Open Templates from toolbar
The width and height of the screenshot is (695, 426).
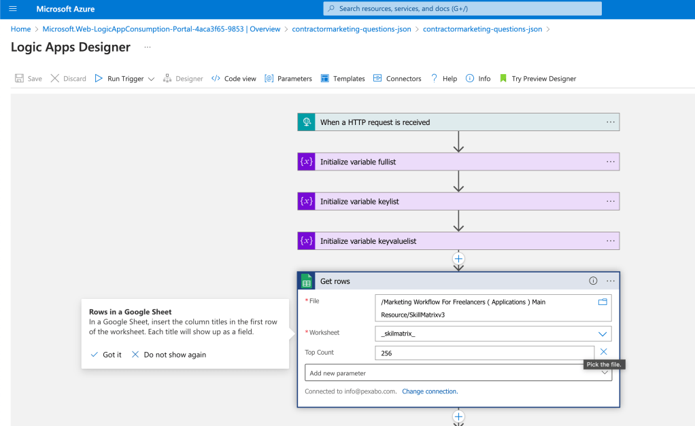[x=343, y=78]
